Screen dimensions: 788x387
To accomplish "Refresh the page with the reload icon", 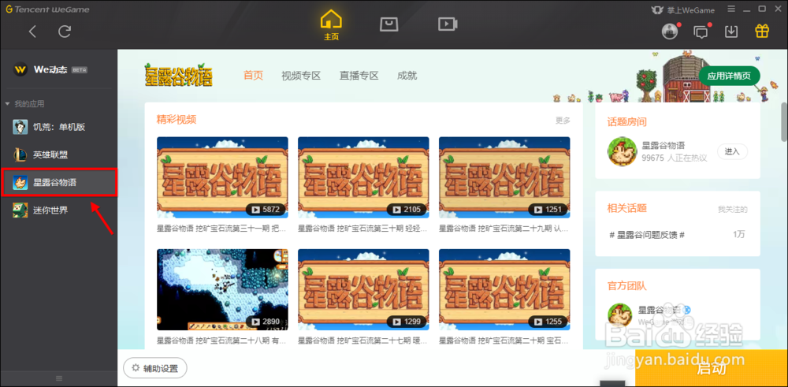I will [x=65, y=32].
